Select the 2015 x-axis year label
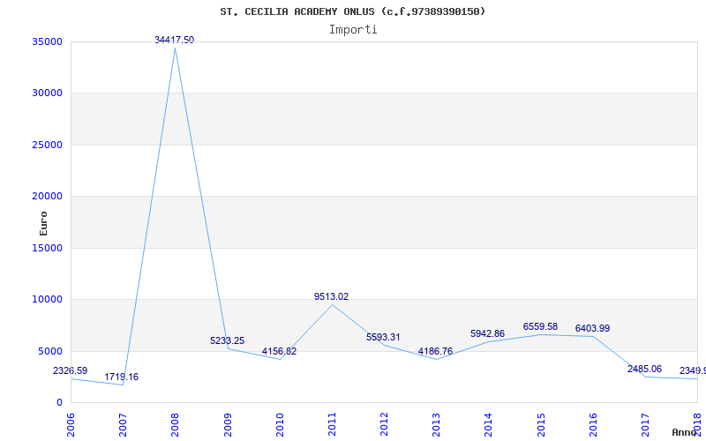This screenshot has height=441, width=706. [x=541, y=425]
